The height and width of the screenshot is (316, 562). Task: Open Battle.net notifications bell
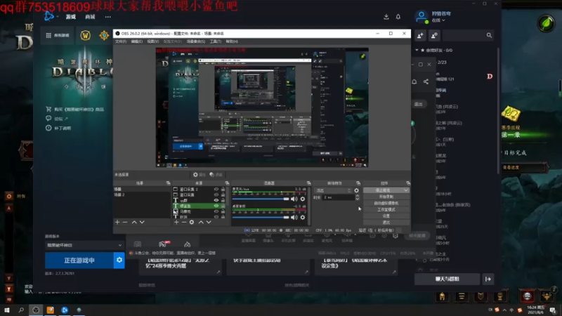398,16
